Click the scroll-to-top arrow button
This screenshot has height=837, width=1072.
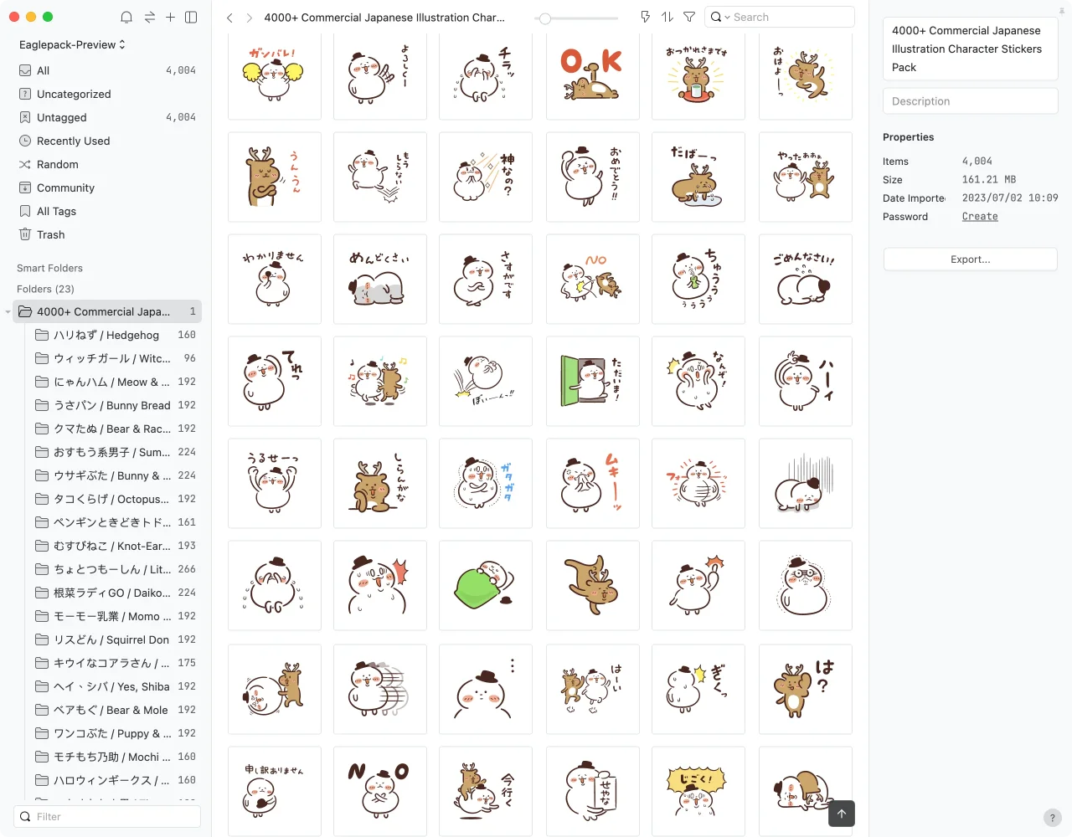point(841,814)
